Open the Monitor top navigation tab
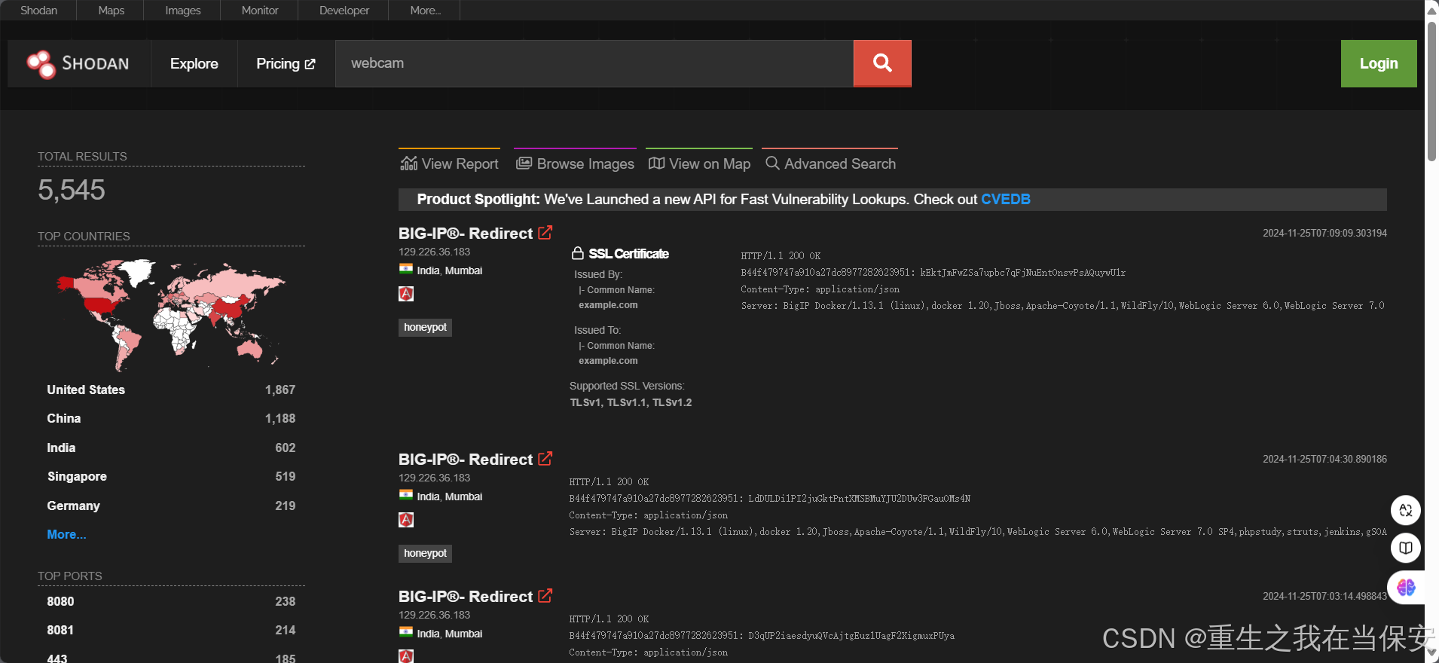1439x663 pixels. [x=260, y=11]
